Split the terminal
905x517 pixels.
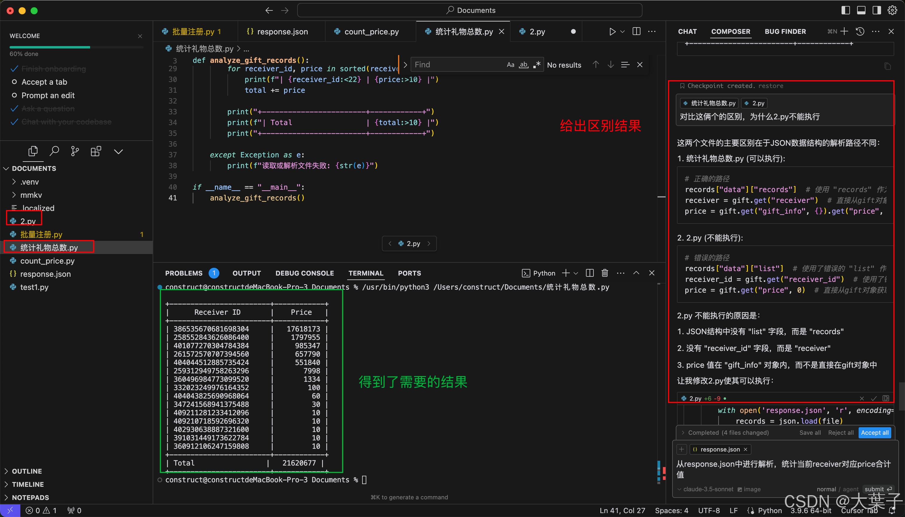(590, 273)
